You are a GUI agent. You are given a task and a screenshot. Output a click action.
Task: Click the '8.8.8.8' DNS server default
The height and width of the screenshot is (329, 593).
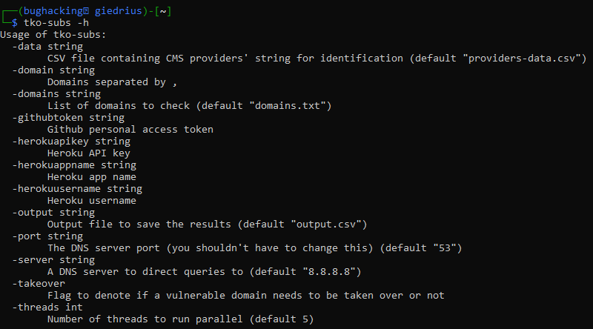point(329,271)
